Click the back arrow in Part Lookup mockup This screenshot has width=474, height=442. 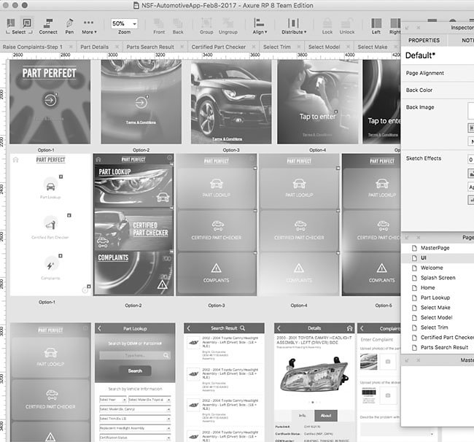click(x=100, y=328)
